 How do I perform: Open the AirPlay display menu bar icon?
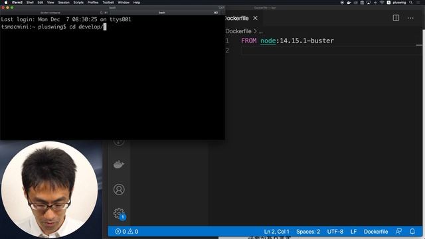click(369, 3)
